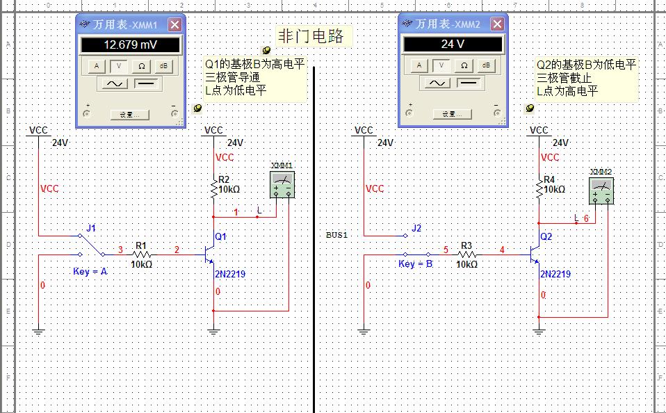Select DC straight line mode on XMM1
Screen dimensions: 666x413
tap(146, 83)
